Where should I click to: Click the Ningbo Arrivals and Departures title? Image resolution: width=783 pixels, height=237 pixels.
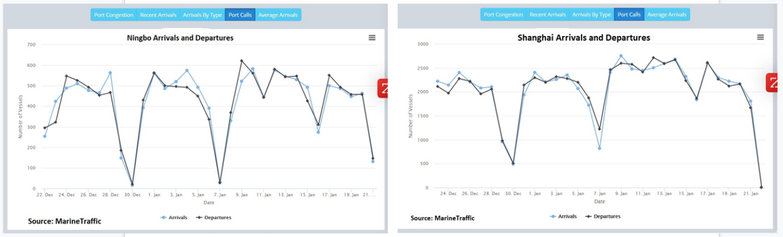[x=180, y=38]
